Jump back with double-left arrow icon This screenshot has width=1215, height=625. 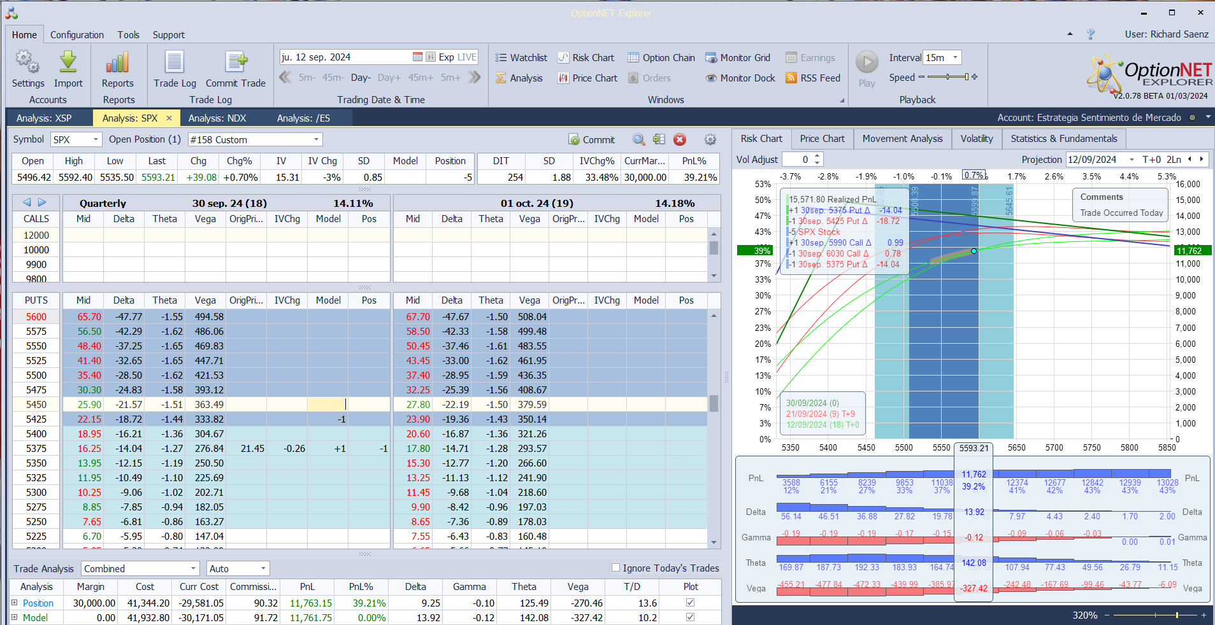285,78
